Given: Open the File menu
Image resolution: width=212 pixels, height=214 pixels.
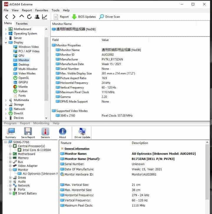Looking at the screenshot, I should (6, 10).
